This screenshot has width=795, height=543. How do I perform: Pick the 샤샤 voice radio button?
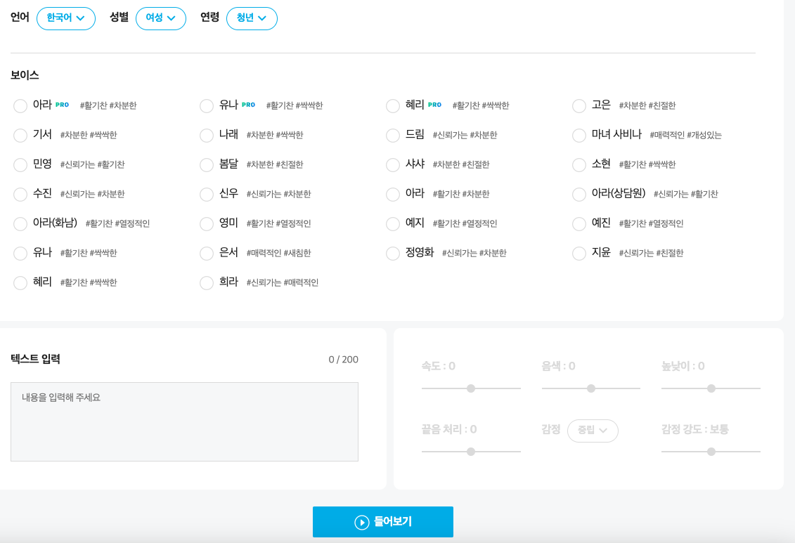tap(393, 165)
